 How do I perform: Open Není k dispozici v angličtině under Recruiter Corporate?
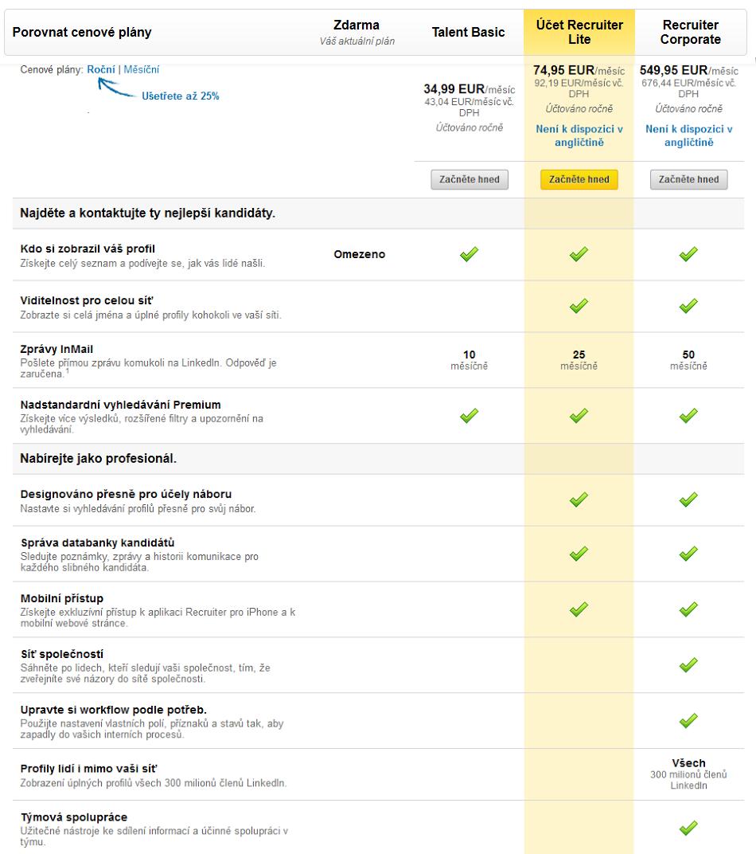click(688, 135)
